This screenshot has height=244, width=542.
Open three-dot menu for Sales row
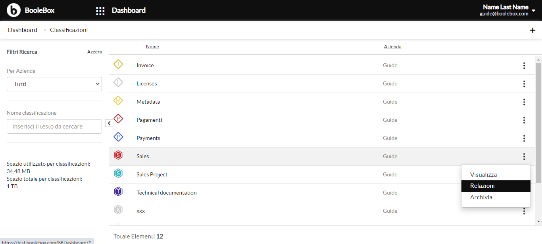(x=524, y=157)
